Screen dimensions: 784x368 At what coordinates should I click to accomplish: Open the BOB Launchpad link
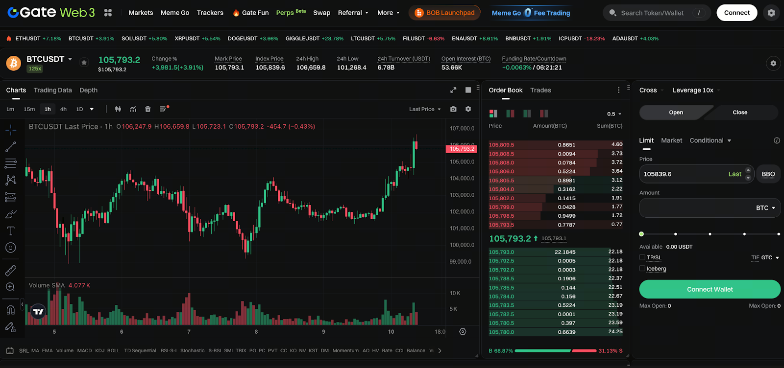pos(444,13)
